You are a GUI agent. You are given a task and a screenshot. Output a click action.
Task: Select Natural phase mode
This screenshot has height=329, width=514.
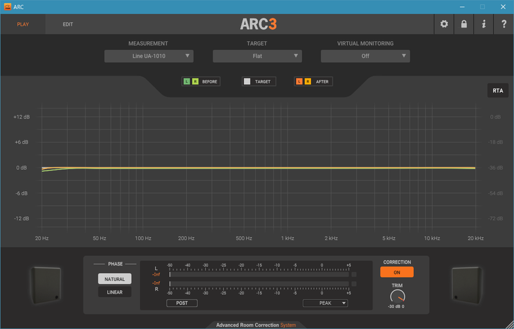tap(115, 279)
